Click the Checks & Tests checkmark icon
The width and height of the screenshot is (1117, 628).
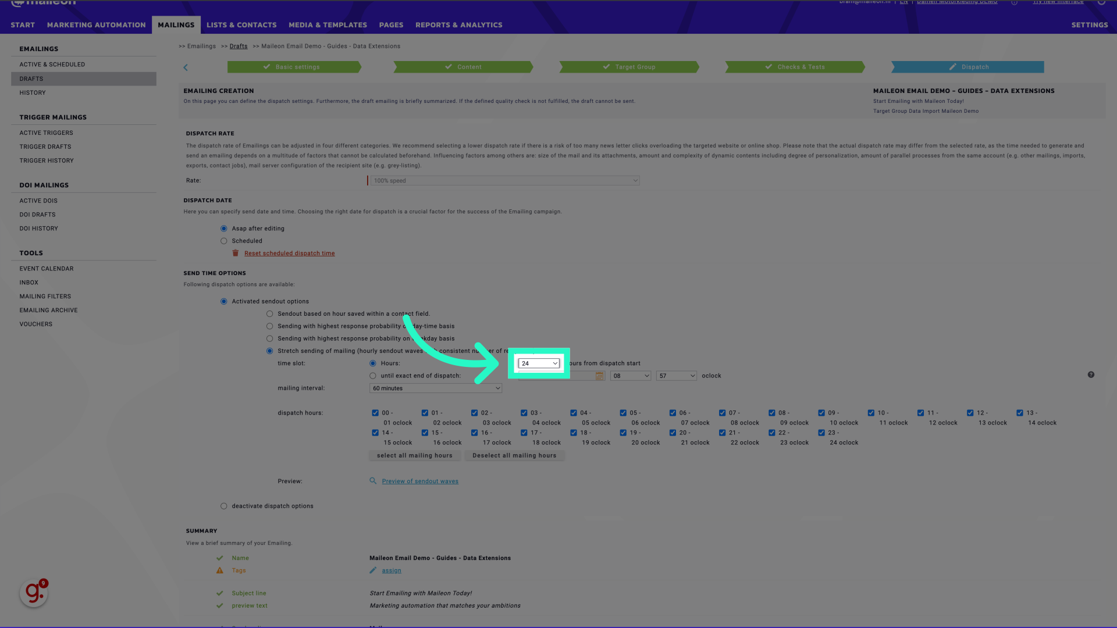pyautogui.click(x=769, y=67)
